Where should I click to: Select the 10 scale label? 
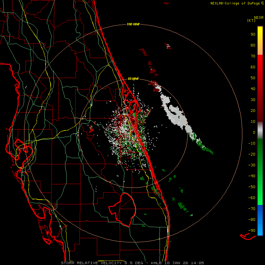pyautogui.click(x=253, y=122)
